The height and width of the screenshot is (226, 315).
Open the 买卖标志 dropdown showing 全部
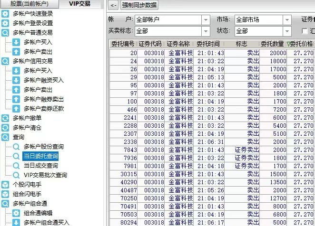(206, 31)
